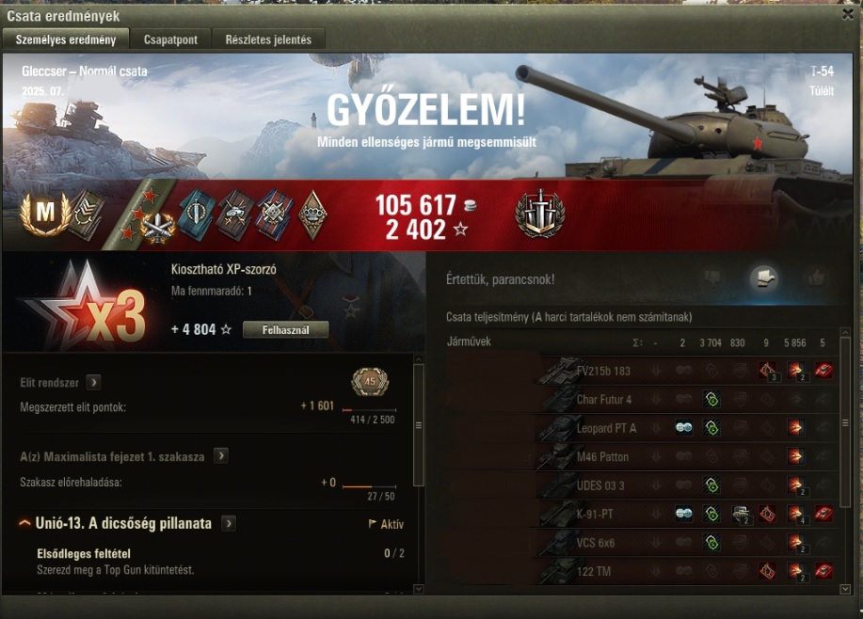Click the Mastery badge M medal
863x619 pixels.
45,213
